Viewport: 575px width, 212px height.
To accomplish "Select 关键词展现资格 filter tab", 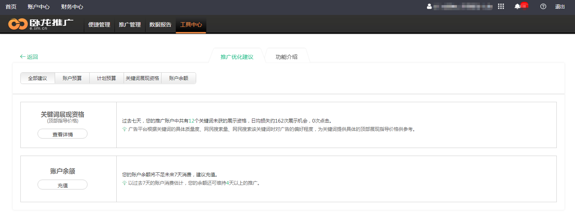I will [143, 78].
